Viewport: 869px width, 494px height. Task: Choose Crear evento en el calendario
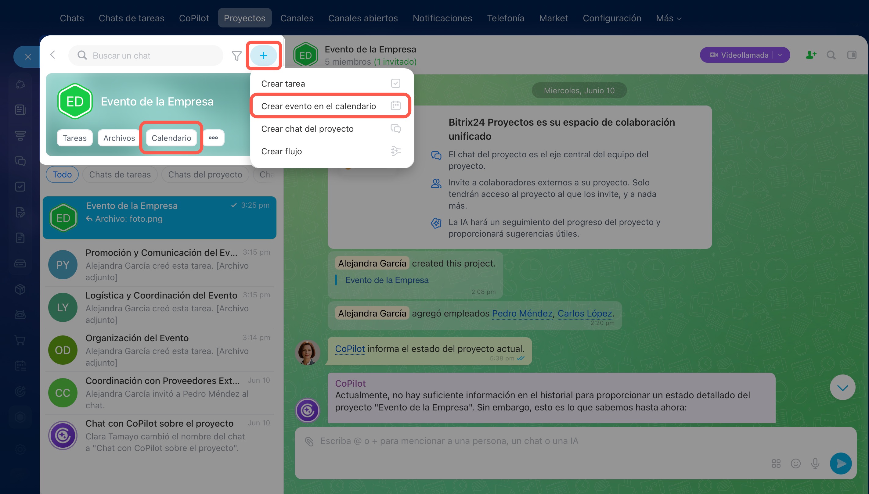(331, 106)
